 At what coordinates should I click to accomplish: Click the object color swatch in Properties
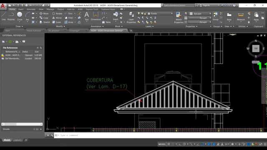[x=191, y=13]
